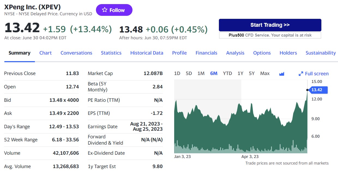Click Market Cap value 12.087B
The width and height of the screenshot is (338, 182).
click(x=153, y=73)
